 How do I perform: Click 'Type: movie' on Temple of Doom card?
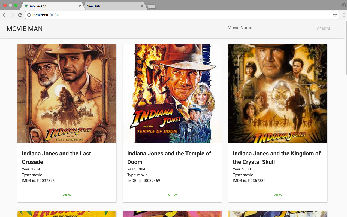137,175
